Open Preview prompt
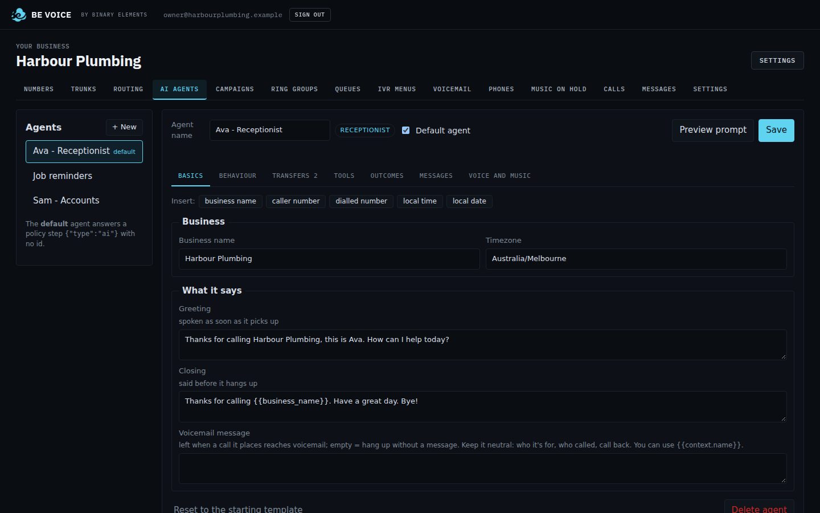 pos(713,131)
